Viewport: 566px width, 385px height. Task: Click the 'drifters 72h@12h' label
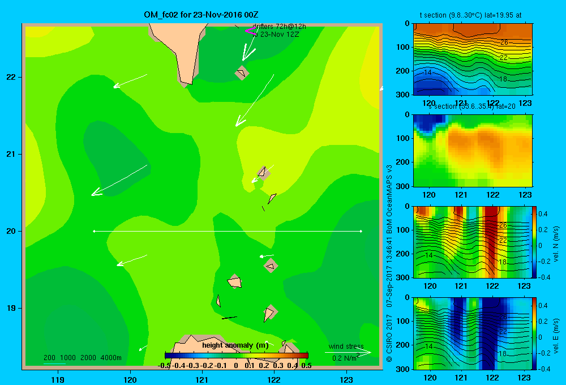tap(279, 27)
